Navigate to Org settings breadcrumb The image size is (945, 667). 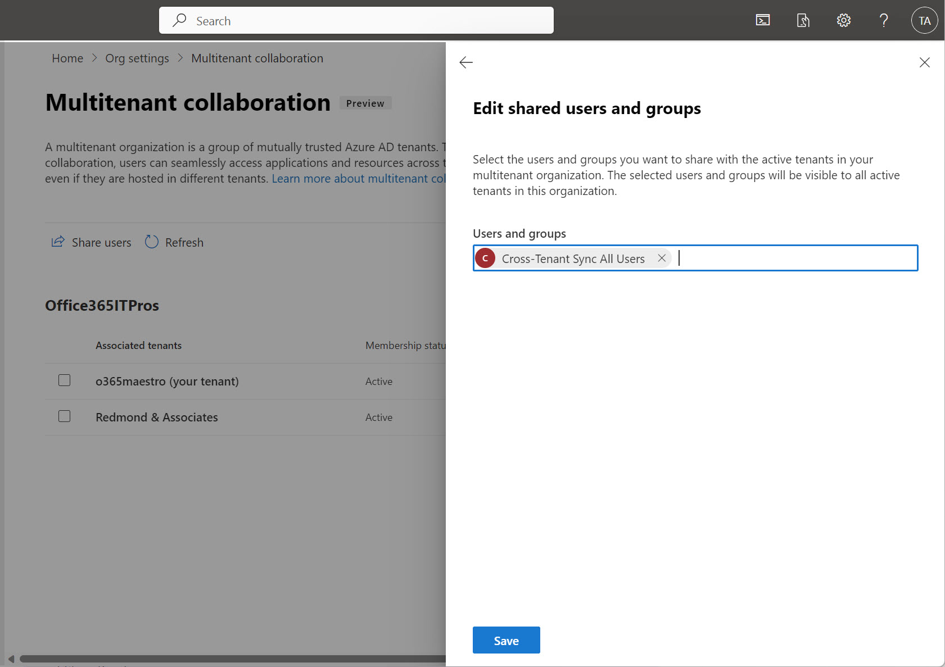click(137, 58)
